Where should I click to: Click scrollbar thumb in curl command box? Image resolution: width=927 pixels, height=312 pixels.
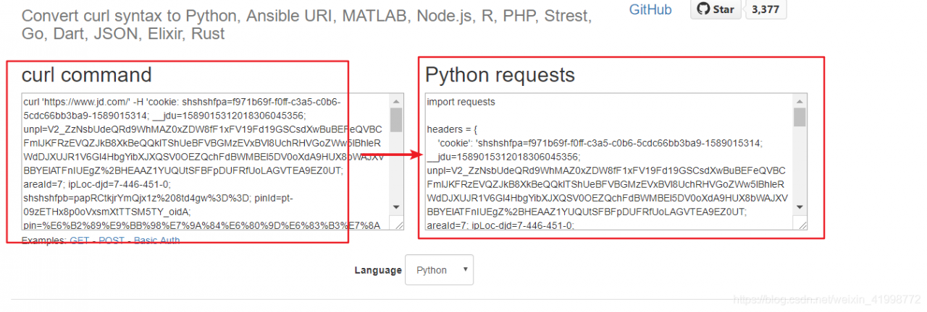[x=396, y=120]
